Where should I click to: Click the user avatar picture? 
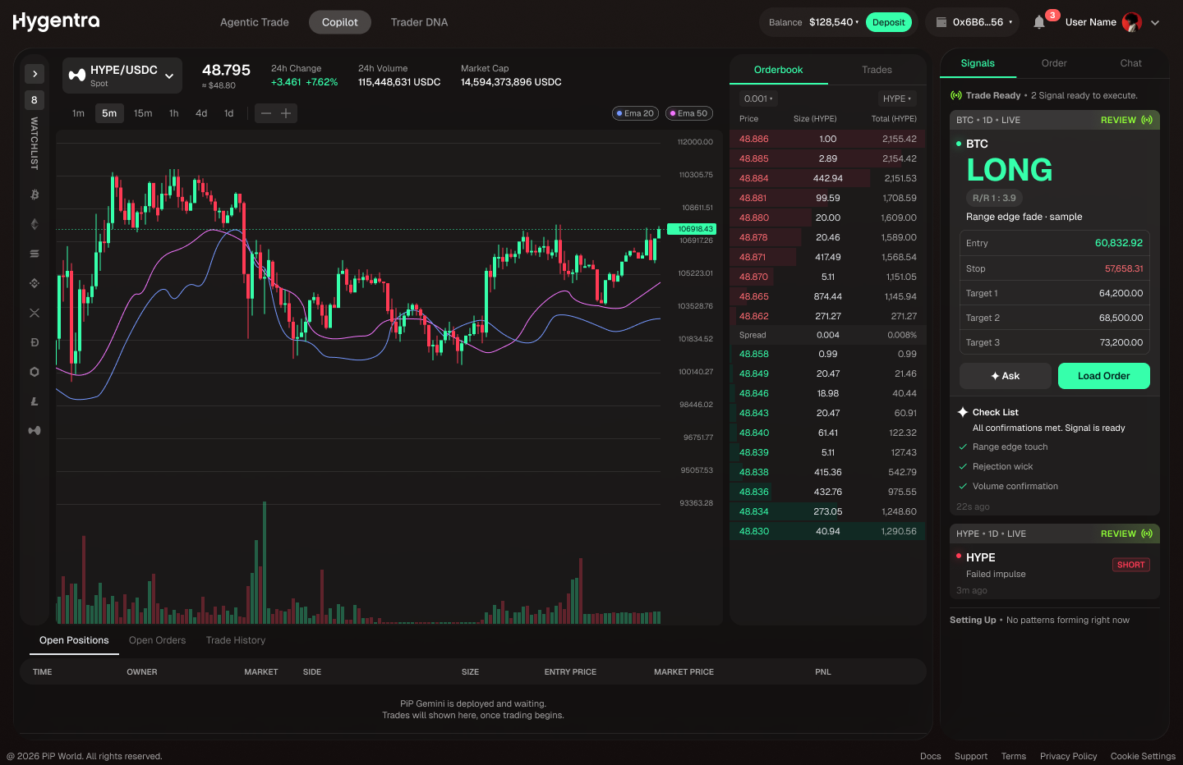click(1132, 22)
